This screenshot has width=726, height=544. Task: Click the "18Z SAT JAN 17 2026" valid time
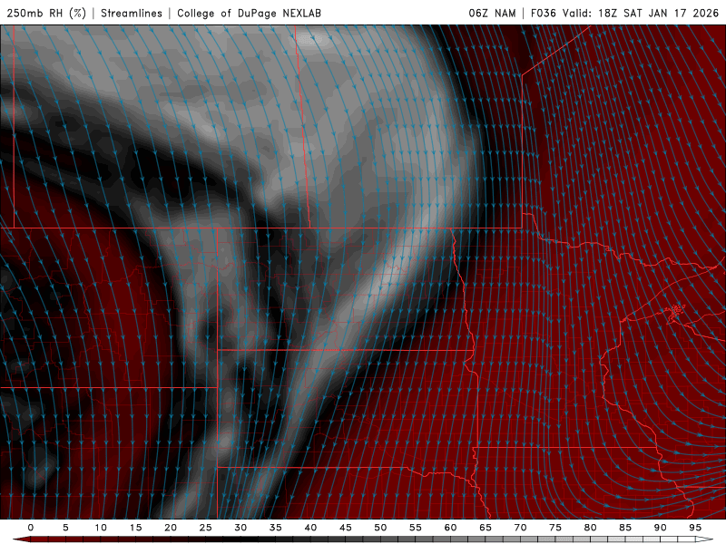click(x=658, y=13)
